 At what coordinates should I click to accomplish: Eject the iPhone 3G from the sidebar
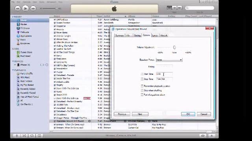pos(47,65)
